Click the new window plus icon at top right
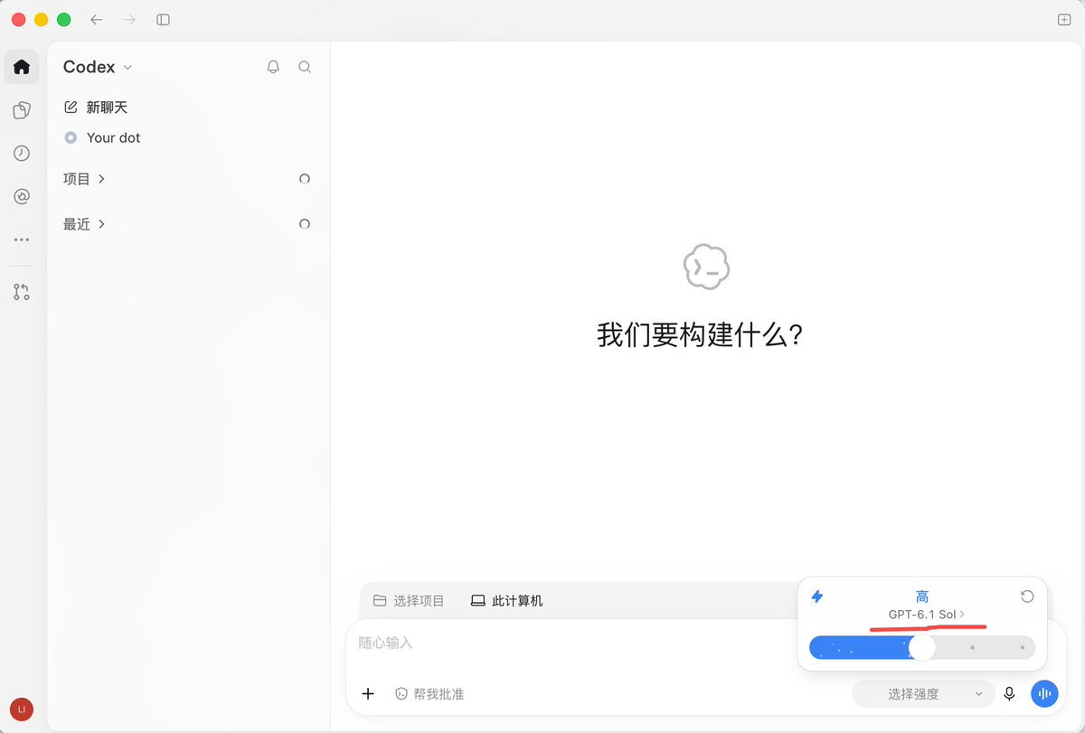The width and height of the screenshot is (1085, 733). [x=1064, y=19]
